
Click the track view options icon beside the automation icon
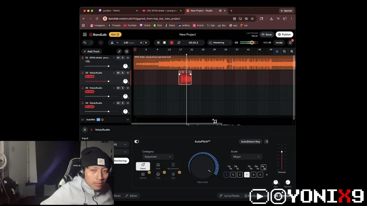(127, 51)
